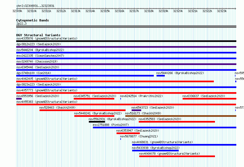Open nsv5448241 (ByrskaBishop2022) label
This screenshot has height=167, width=244.
(x=98, y=113)
